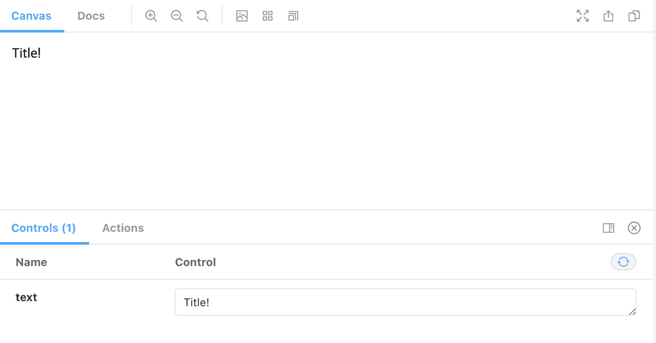Select the Controls (1) tab
This screenshot has width=656, height=343.
point(44,228)
